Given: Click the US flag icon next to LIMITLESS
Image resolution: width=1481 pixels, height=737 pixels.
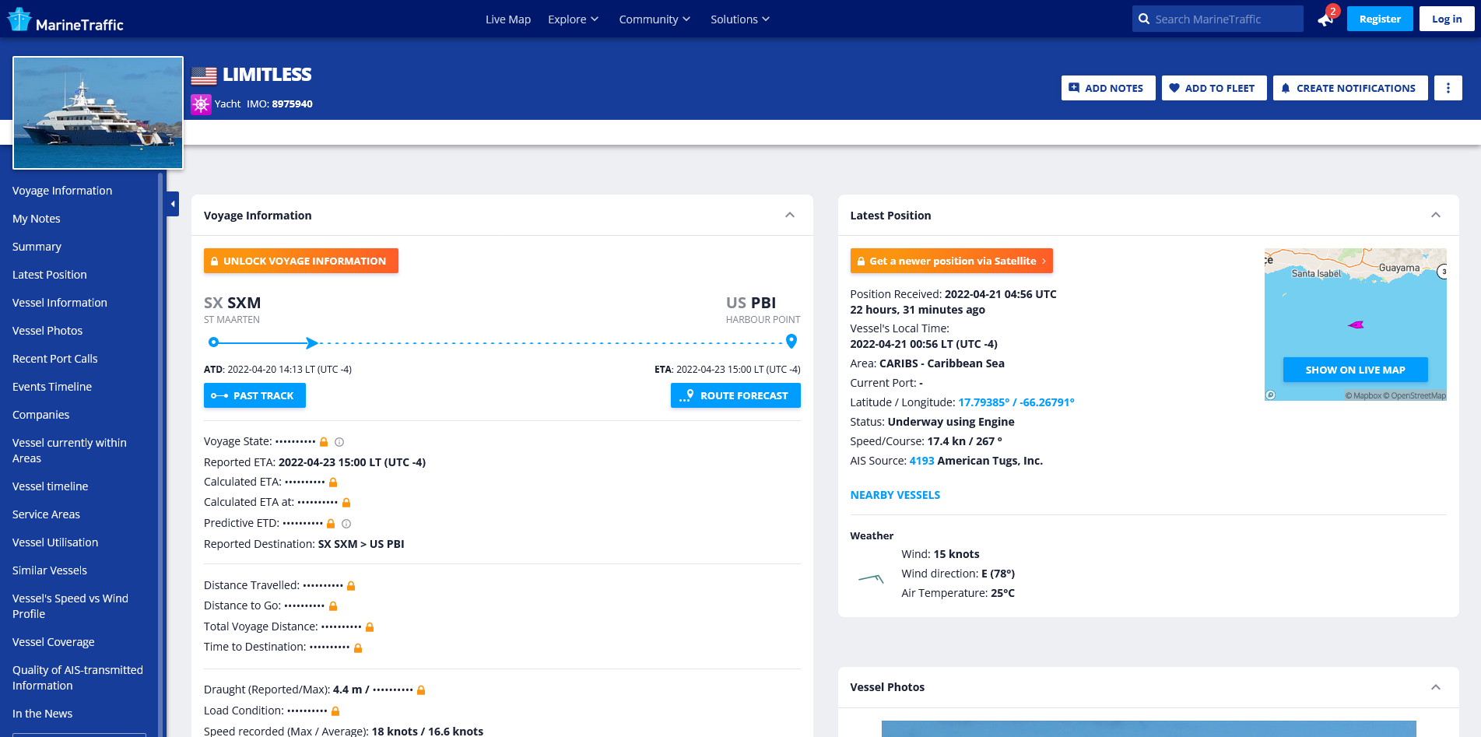Looking at the screenshot, I should (x=204, y=75).
